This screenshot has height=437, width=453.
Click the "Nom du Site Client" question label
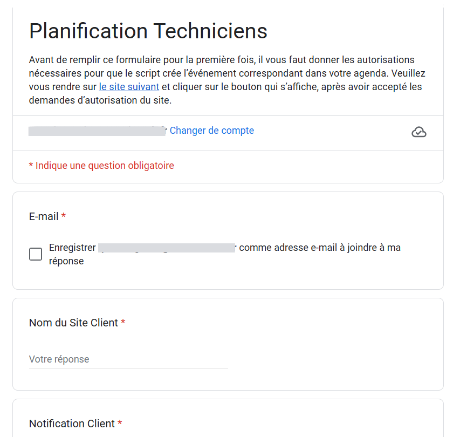tap(73, 323)
